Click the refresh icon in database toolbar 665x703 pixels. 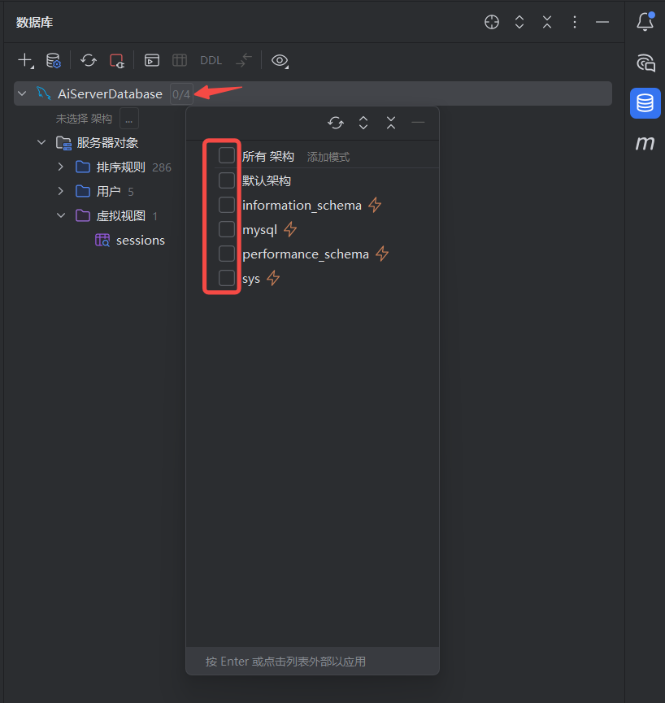pyautogui.click(x=89, y=60)
